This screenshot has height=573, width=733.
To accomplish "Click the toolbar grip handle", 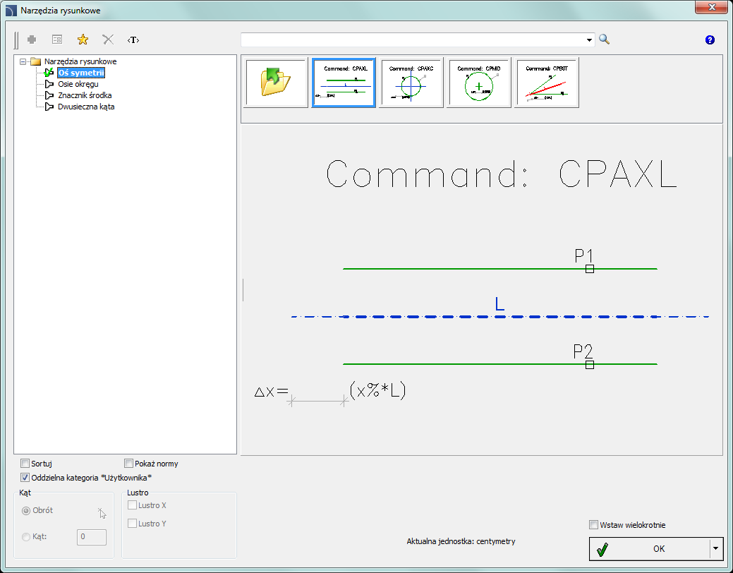I will [16, 40].
